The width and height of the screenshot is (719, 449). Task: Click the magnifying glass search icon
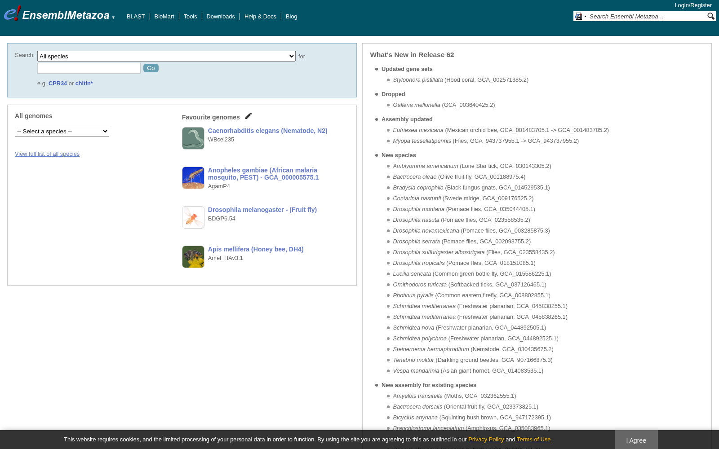[x=710, y=16]
